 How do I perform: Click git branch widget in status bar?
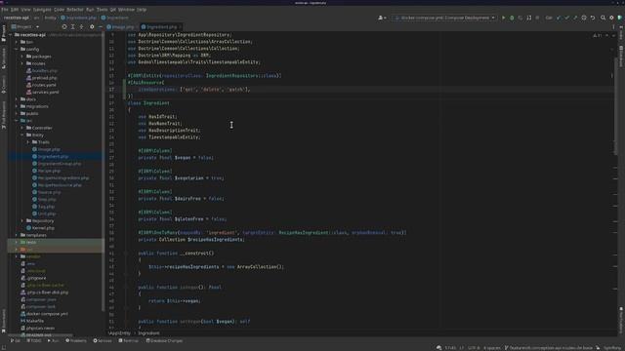549,347
